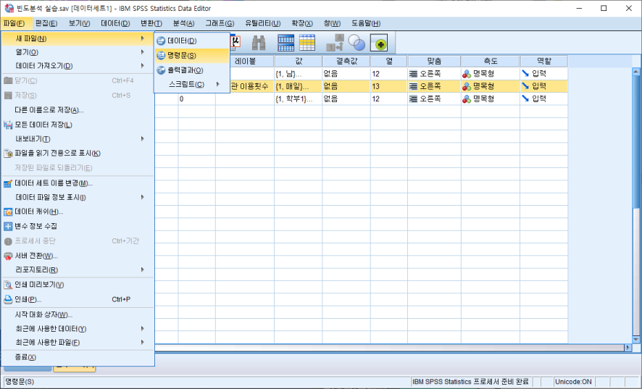The height and width of the screenshot is (389, 642).
Task: Click the vertical scrollbar up arrow
Action: (636, 72)
